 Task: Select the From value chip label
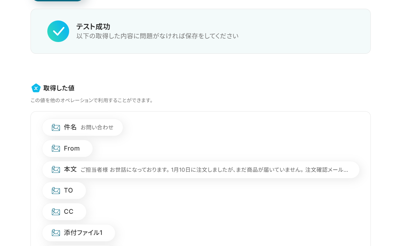tap(72, 149)
